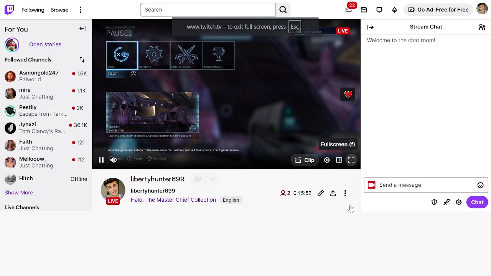Open Asmongold247 channel in sidebar
The height and width of the screenshot is (276, 491).
[x=46, y=76]
